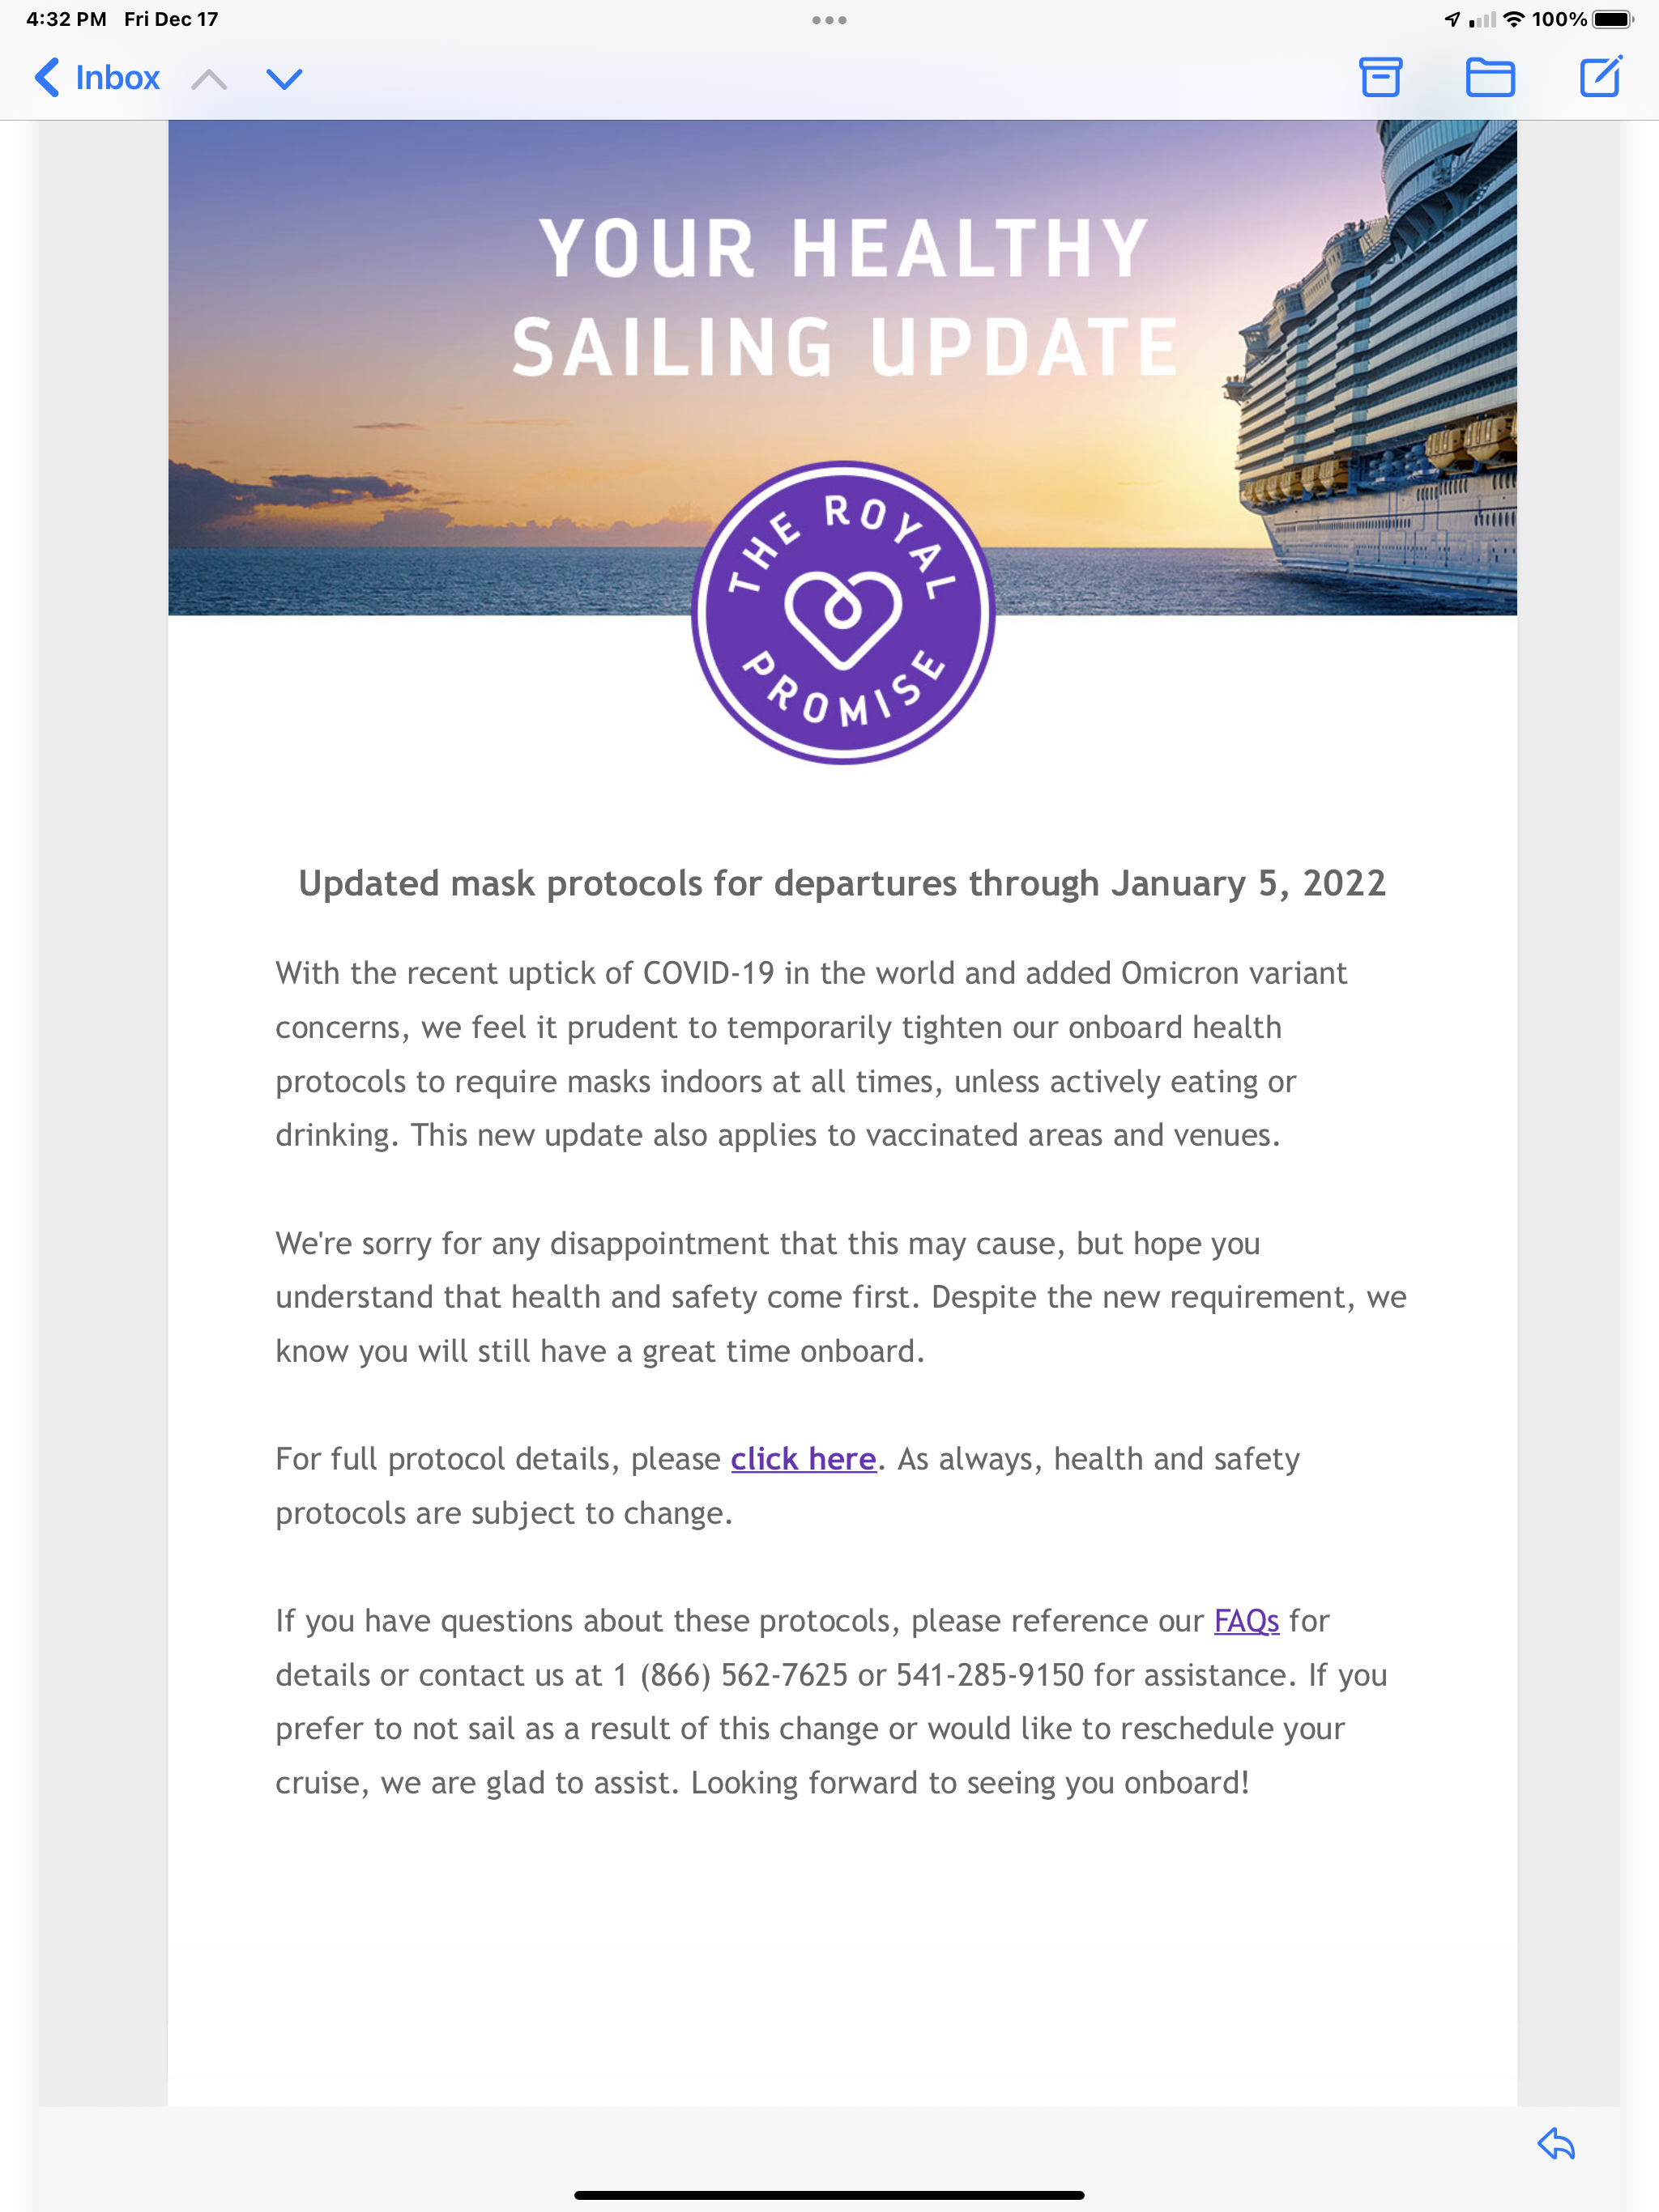Tap the Royal Promise heart badge

click(x=842, y=612)
